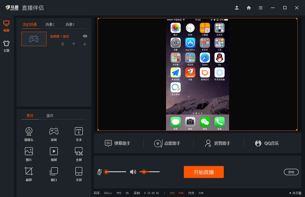305x197 pixels.
Task: Add a 截屏 screen crop source
Action: coord(29,174)
